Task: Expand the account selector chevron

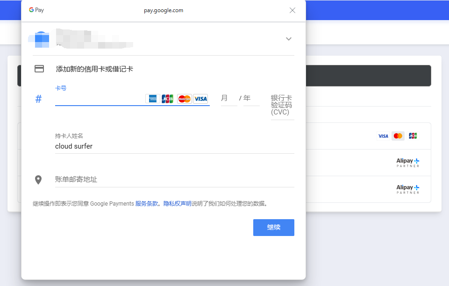Action: [289, 39]
